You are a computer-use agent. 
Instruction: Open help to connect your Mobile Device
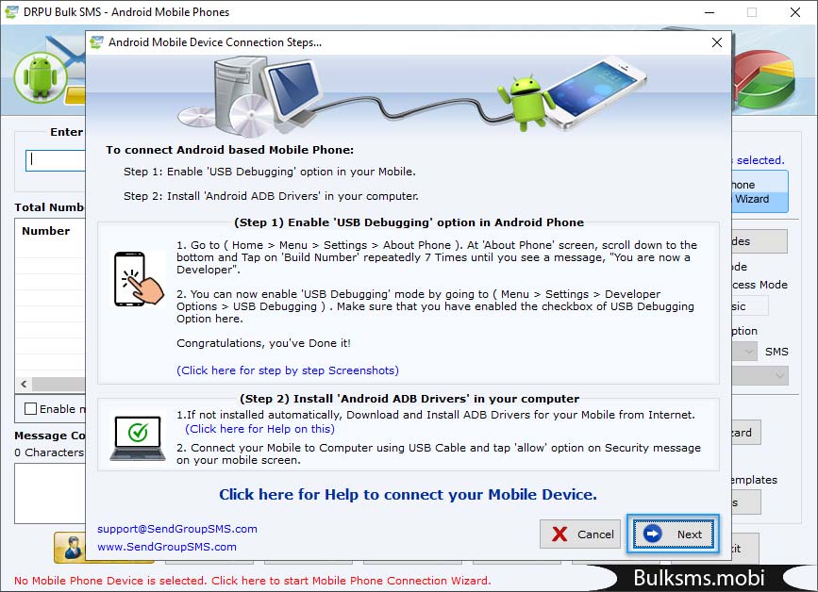(408, 494)
